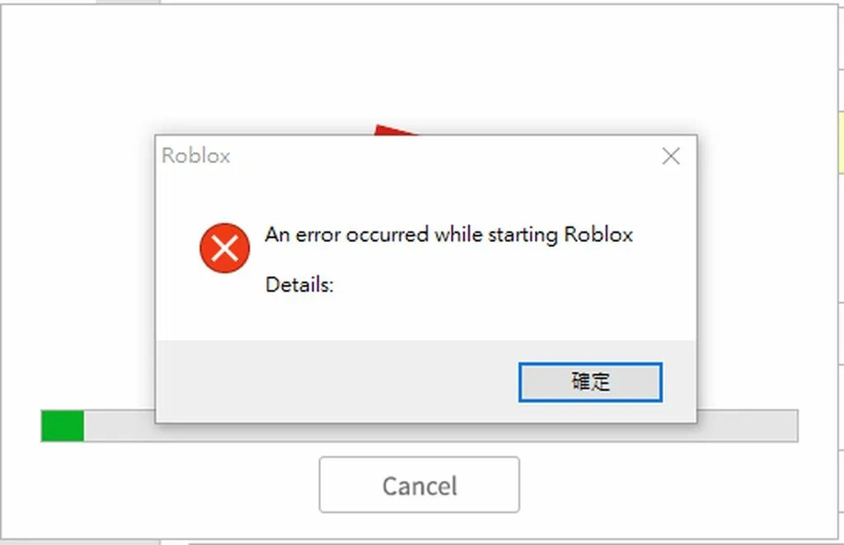Click the yellow strip at the right edge
The height and width of the screenshot is (545, 844).
(x=841, y=142)
